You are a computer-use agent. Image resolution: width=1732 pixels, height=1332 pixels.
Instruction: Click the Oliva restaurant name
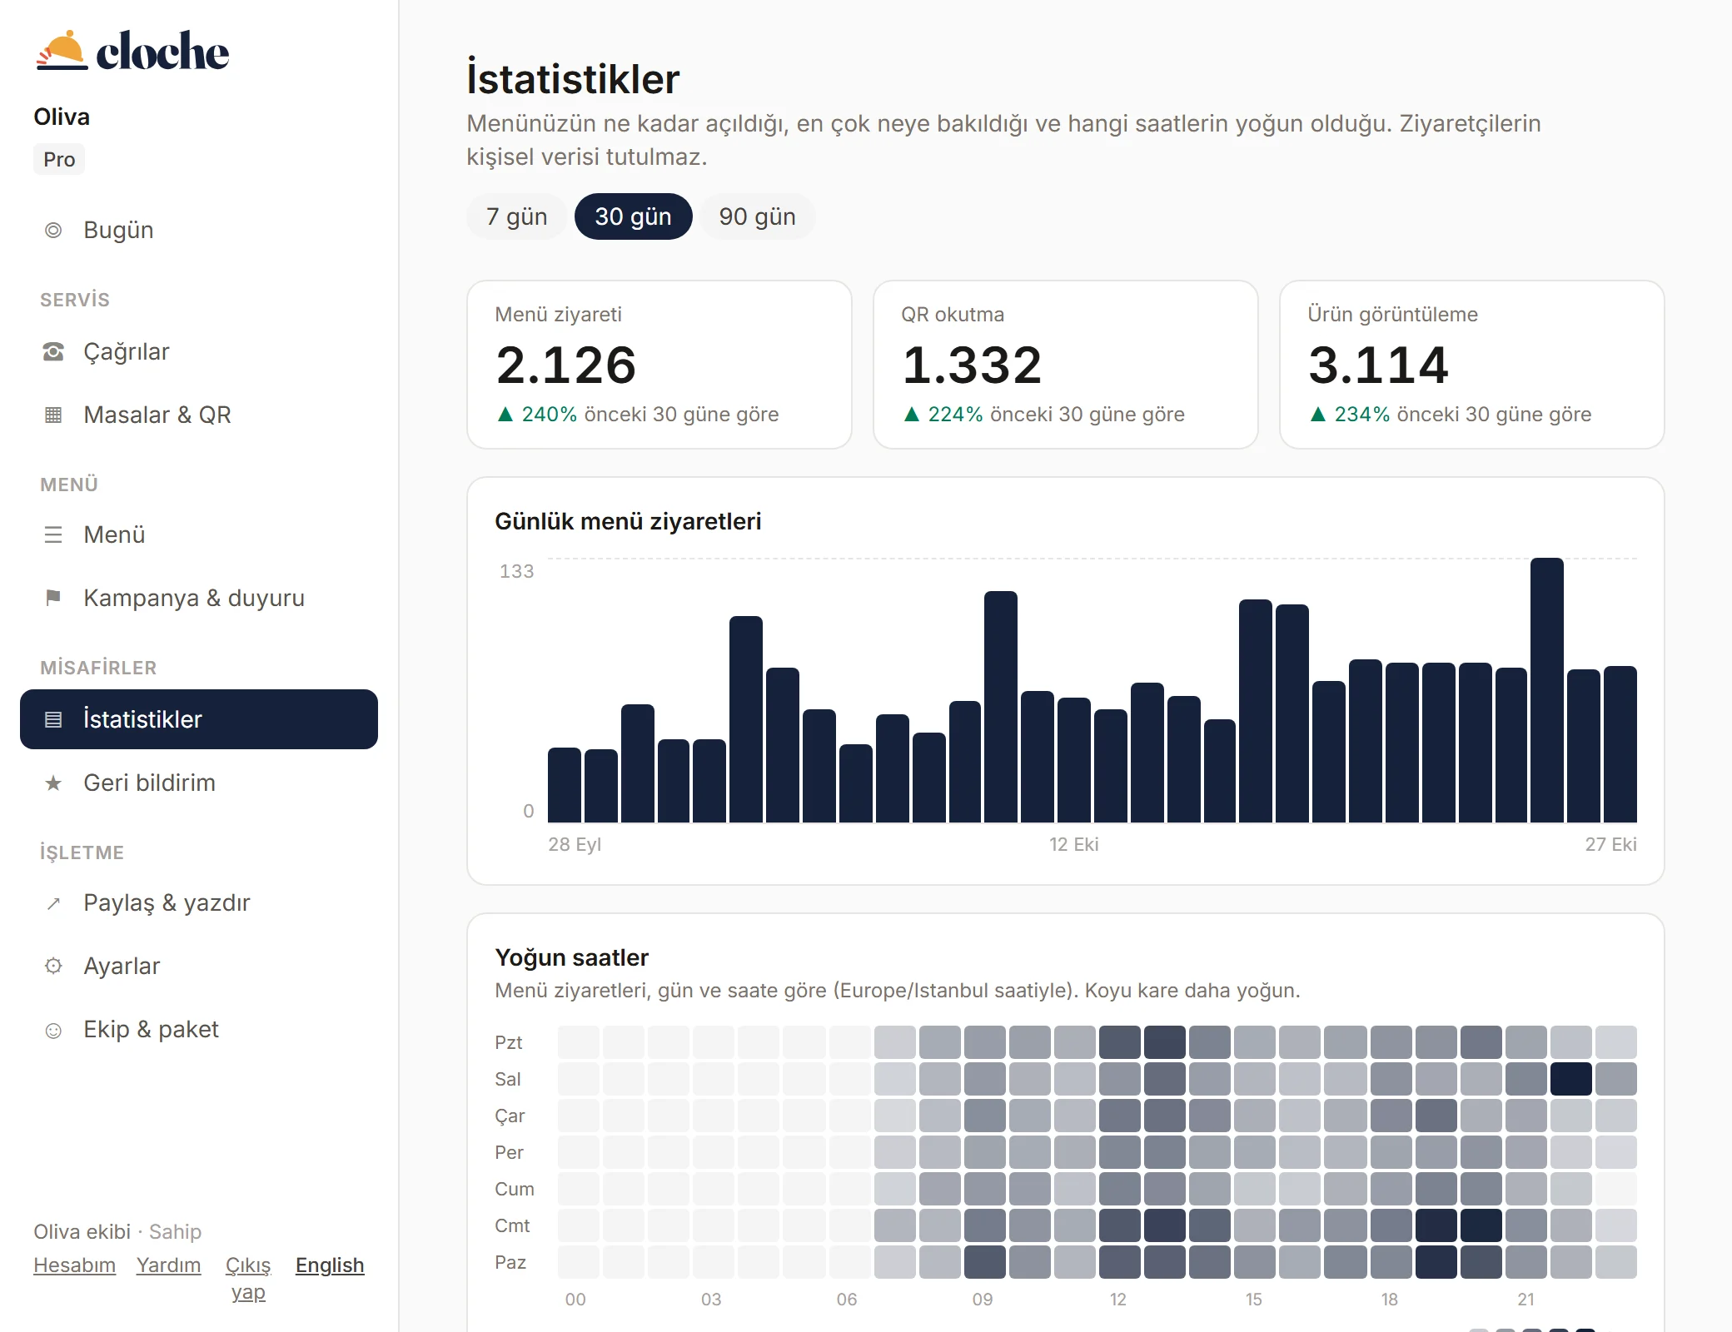click(x=62, y=117)
